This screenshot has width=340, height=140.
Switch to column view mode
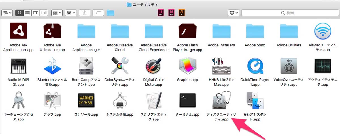tap(35, 13)
